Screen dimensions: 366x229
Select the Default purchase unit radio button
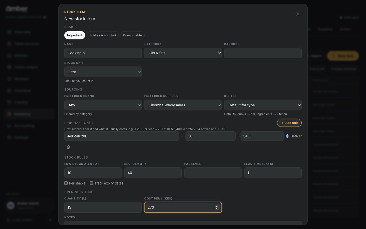coord(287,136)
